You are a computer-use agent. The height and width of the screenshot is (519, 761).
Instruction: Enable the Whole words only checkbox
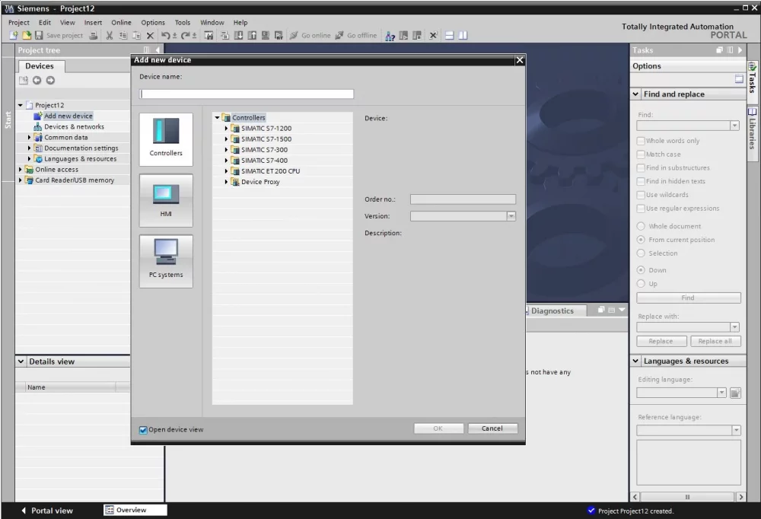pos(641,141)
